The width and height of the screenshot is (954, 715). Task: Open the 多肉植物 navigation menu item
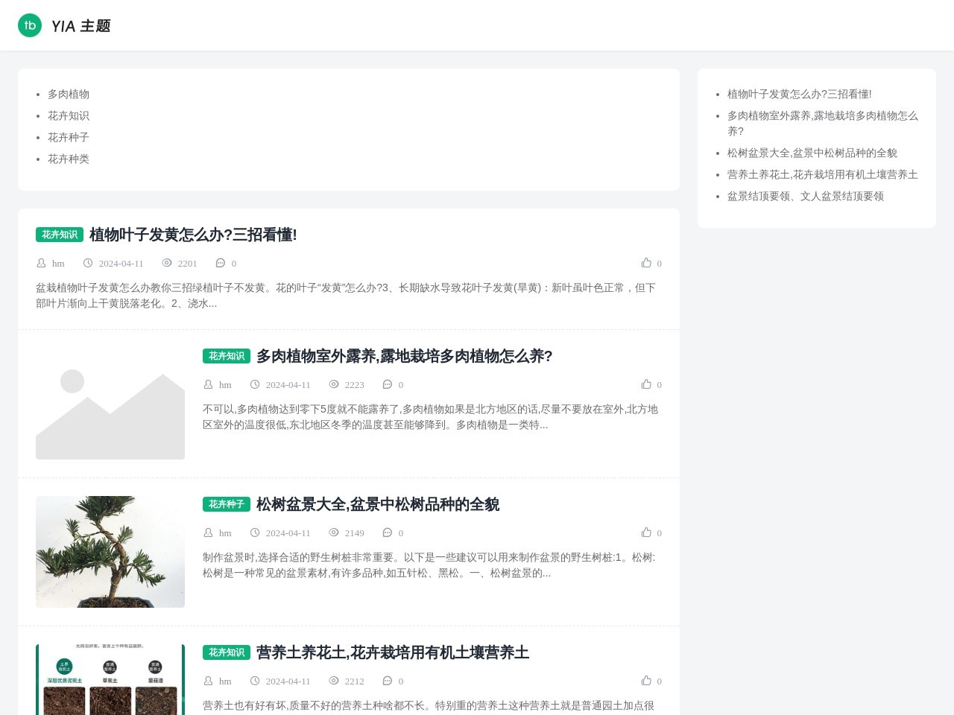tap(69, 94)
